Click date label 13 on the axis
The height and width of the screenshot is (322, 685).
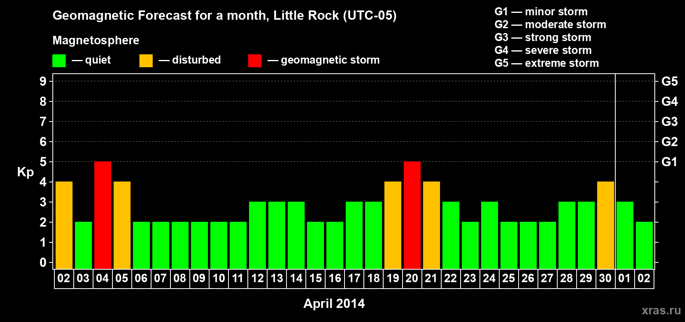277,279
